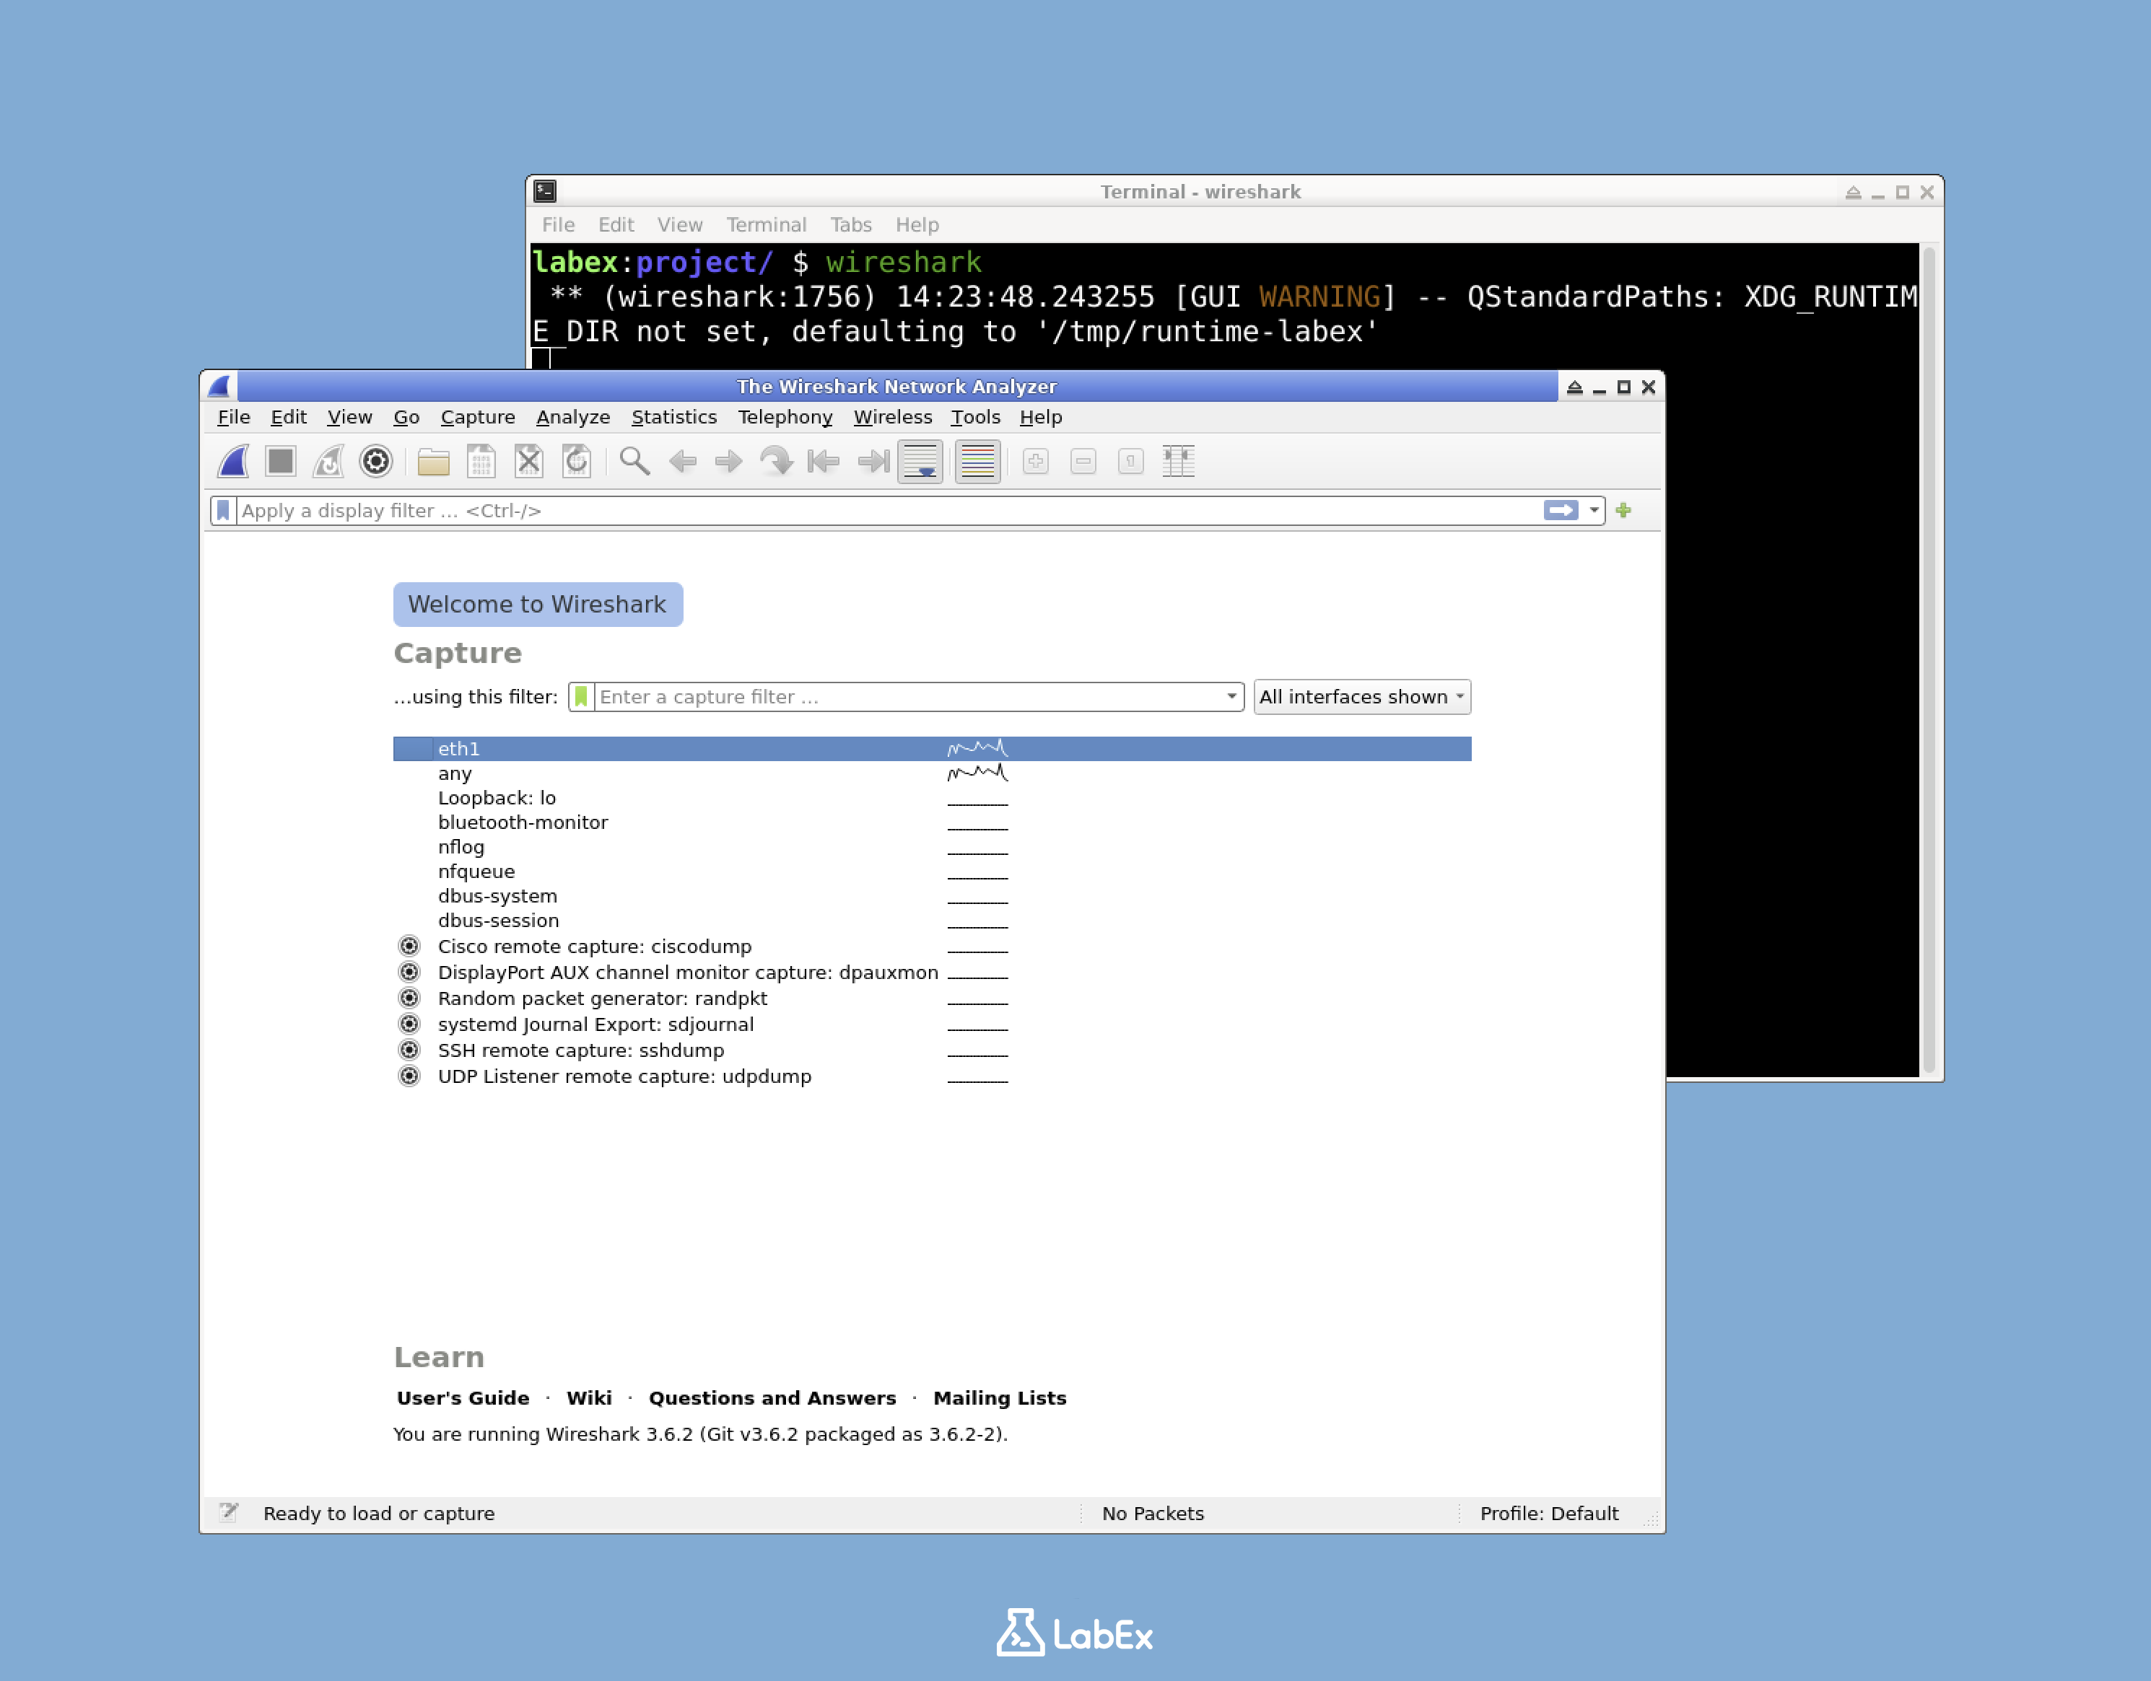Open the All interfaces shown dropdown
Viewport: 2151px width, 1681px height.
[1362, 695]
